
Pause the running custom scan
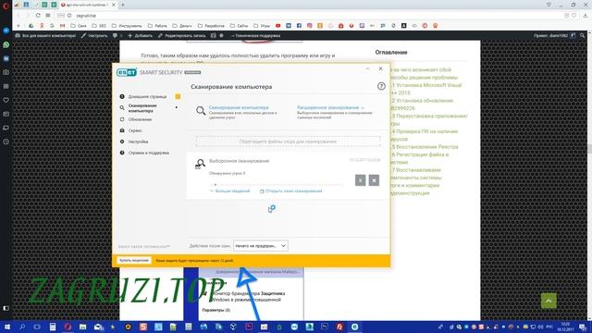360,180
